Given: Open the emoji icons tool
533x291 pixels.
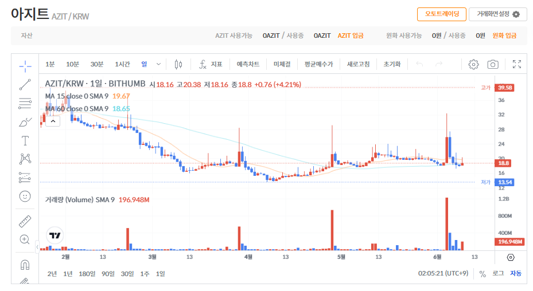Looking at the screenshot, I should 25,196.
